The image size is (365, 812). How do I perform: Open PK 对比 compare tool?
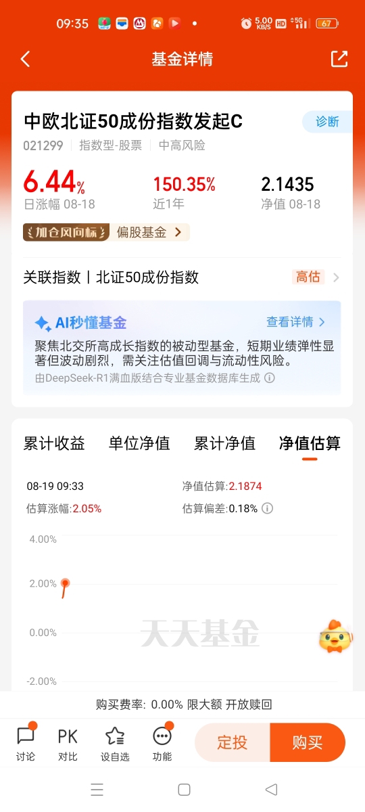(x=68, y=743)
